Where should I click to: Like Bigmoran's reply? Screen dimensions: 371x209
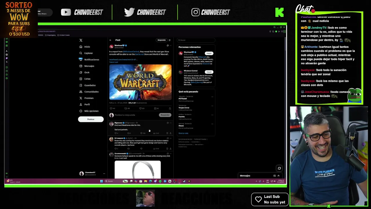141,133
